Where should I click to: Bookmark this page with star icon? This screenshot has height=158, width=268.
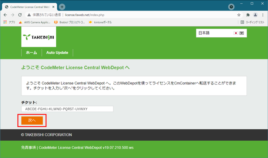coord(239,15)
